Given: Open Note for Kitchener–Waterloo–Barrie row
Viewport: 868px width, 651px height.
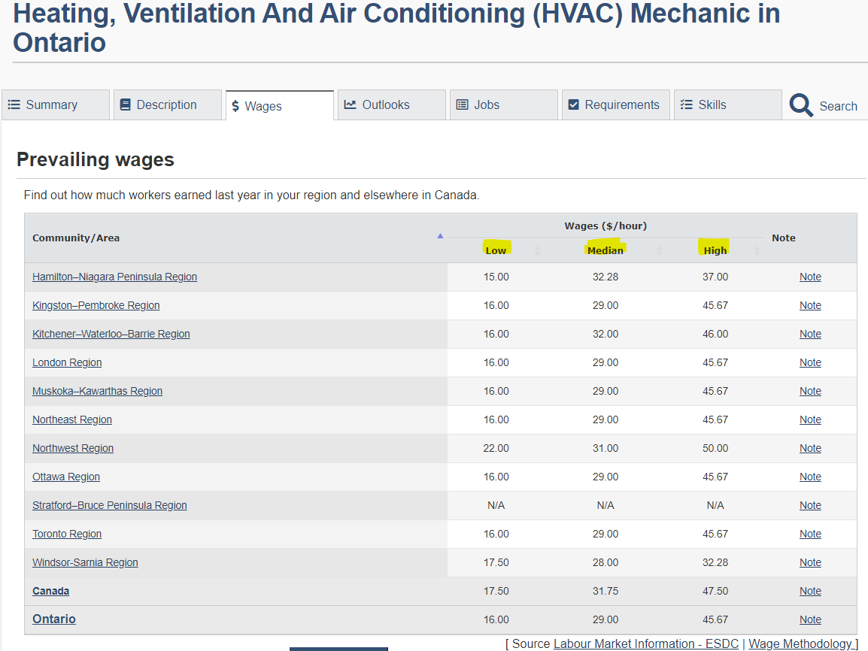Looking at the screenshot, I should [810, 334].
